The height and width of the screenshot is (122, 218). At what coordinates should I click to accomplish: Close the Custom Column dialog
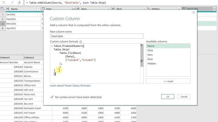[193, 13]
